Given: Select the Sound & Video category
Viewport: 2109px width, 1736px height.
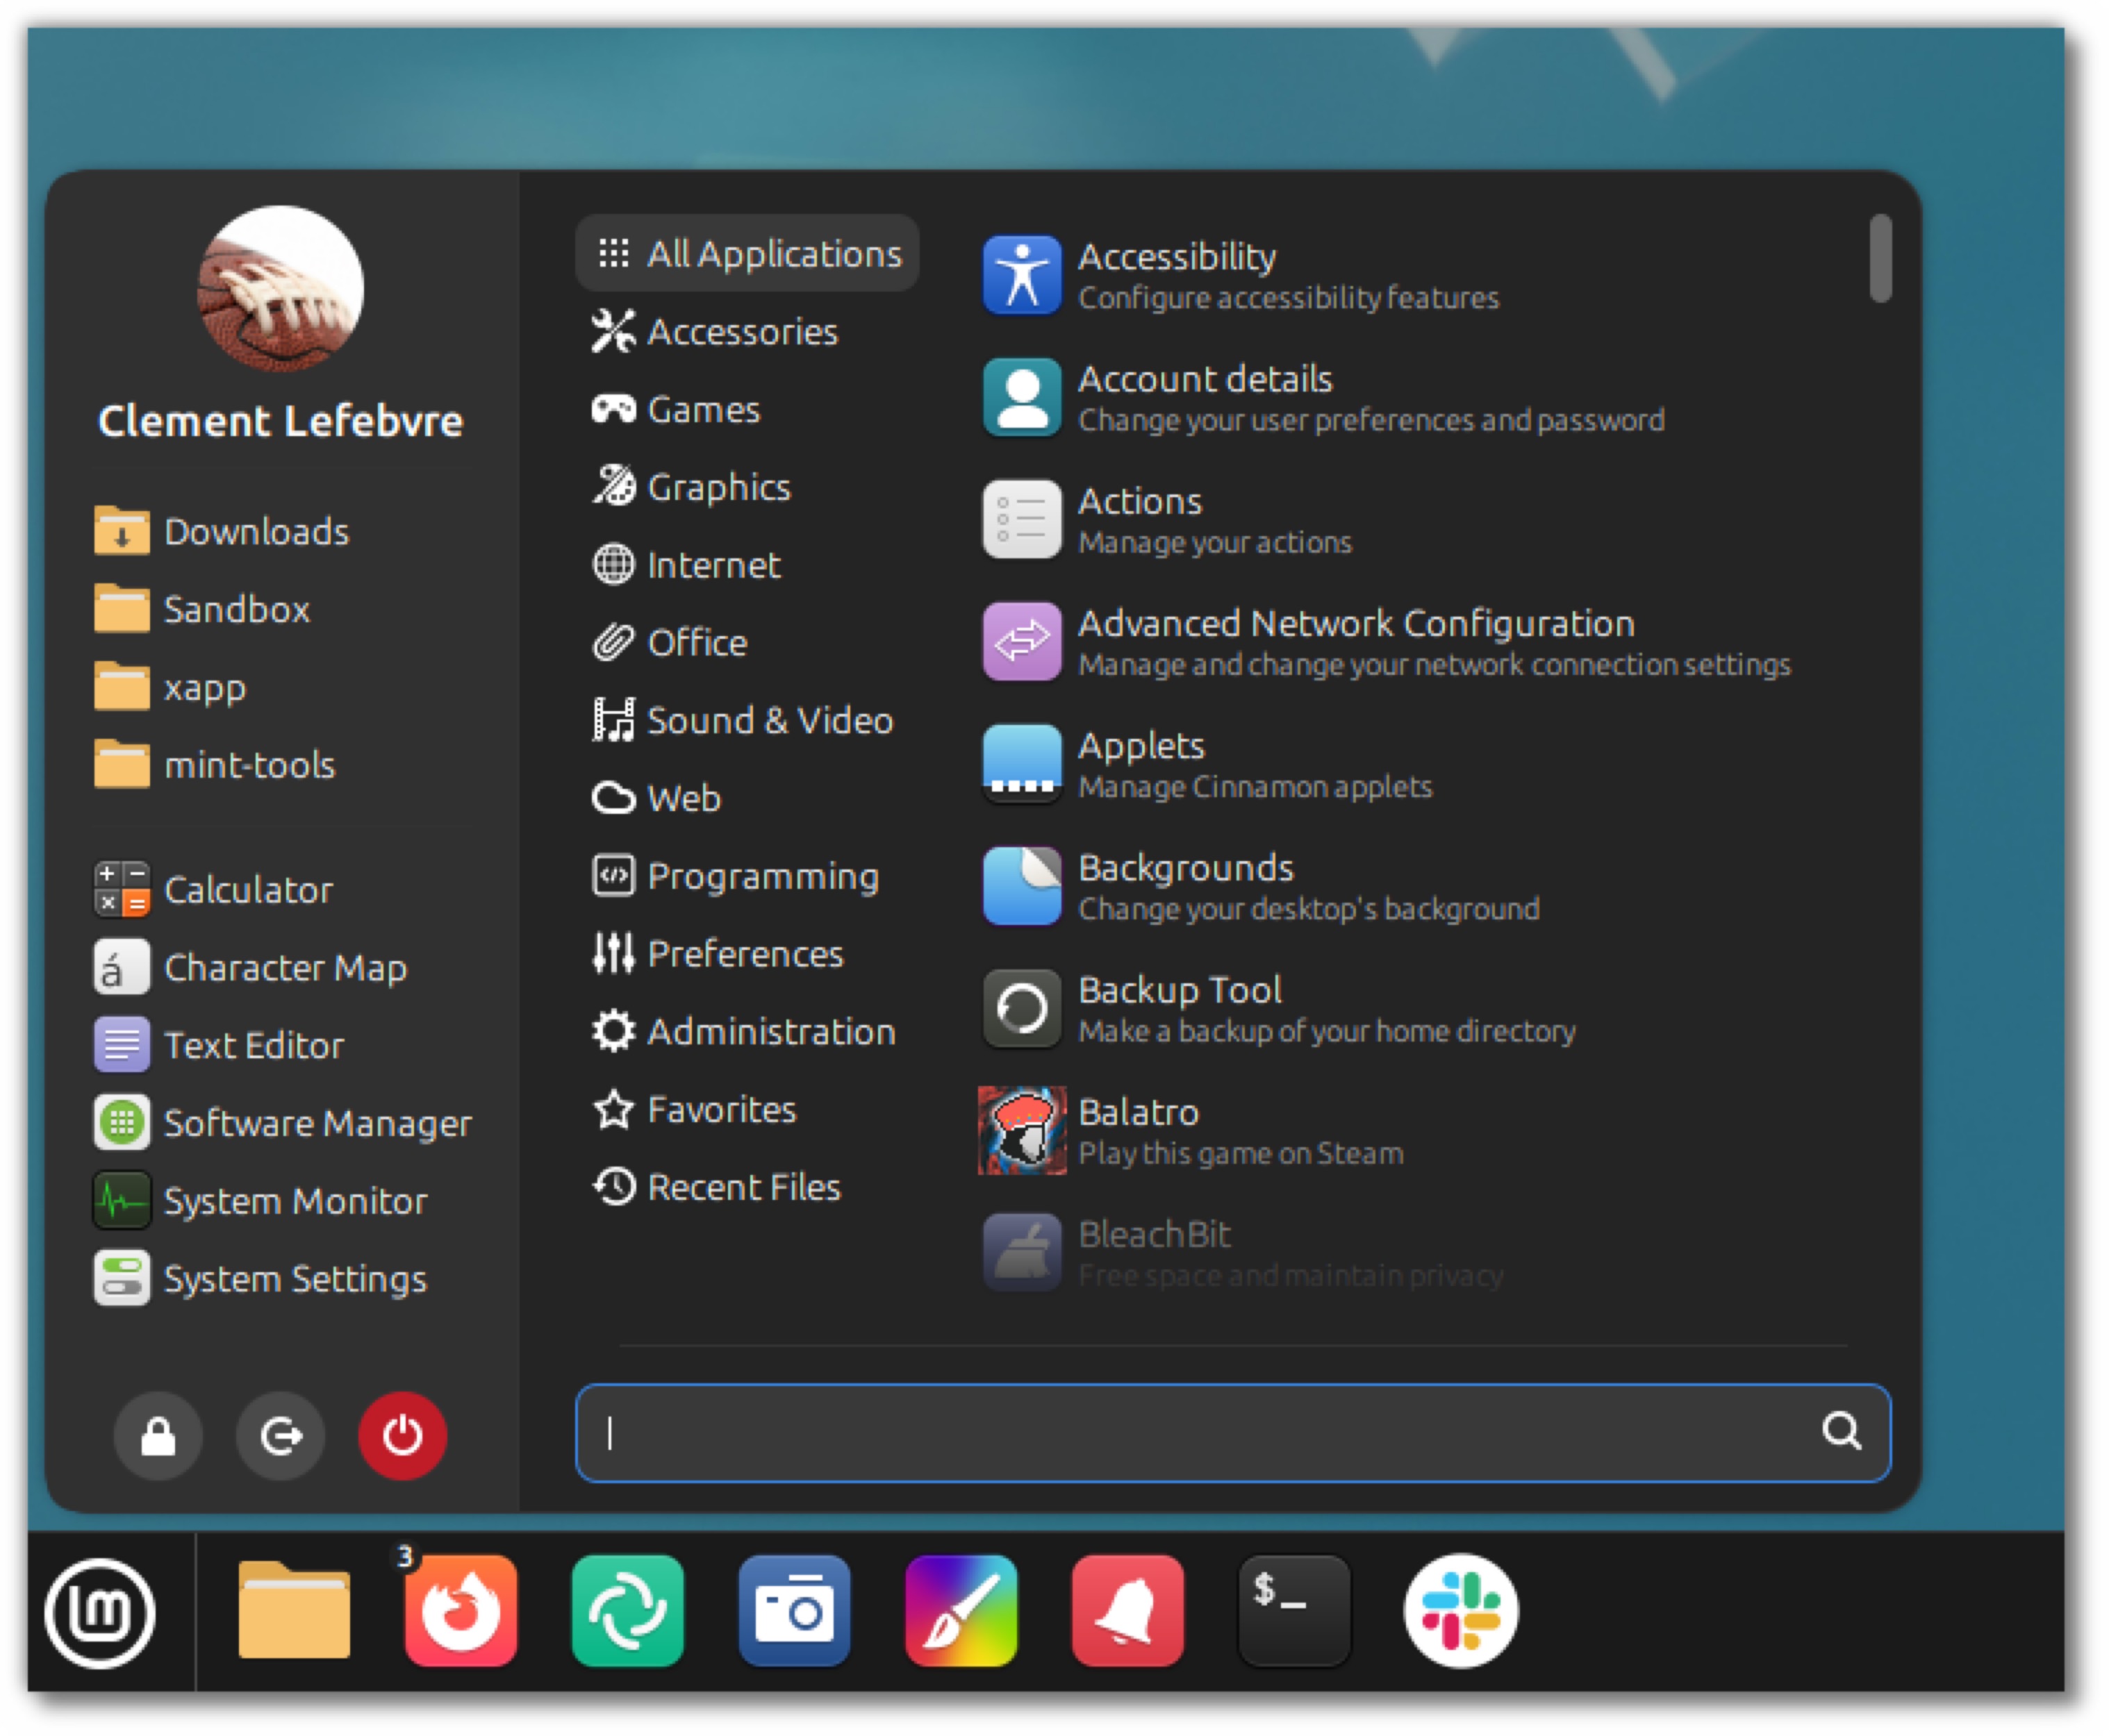Looking at the screenshot, I should (x=768, y=721).
